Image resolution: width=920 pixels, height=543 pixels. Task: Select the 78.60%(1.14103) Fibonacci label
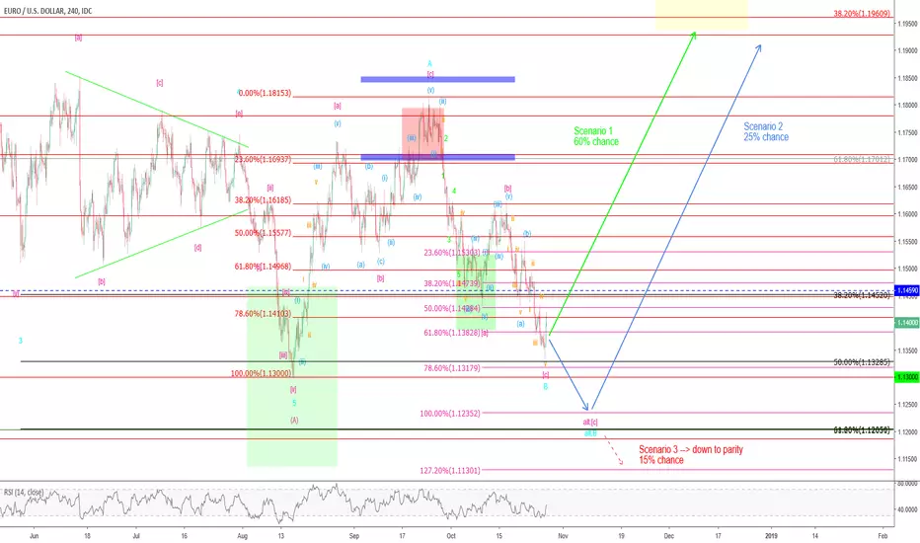263,314
